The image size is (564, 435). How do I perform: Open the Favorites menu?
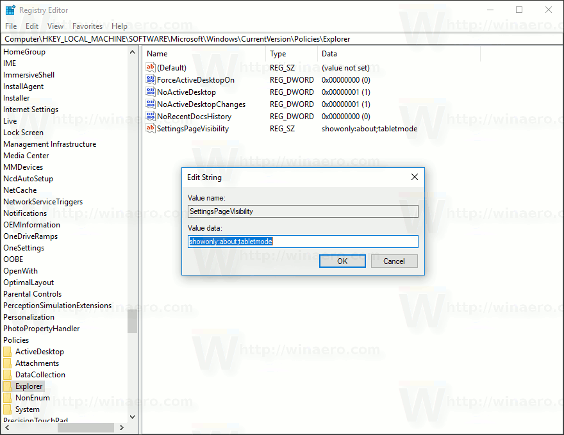[x=87, y=26]
